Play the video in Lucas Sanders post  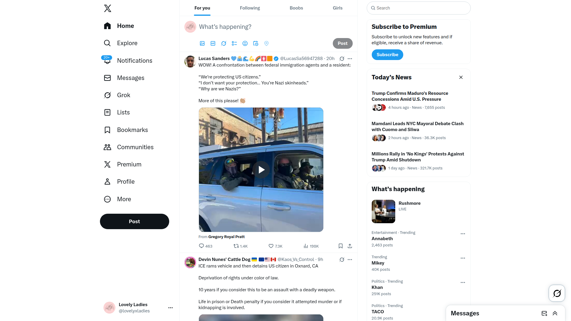coord(261,170)
